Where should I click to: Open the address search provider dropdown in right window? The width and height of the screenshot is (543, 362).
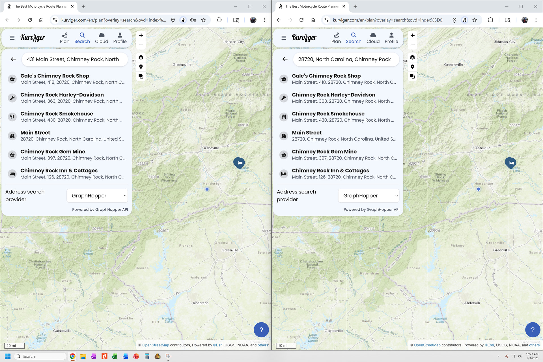pos(369,196)
